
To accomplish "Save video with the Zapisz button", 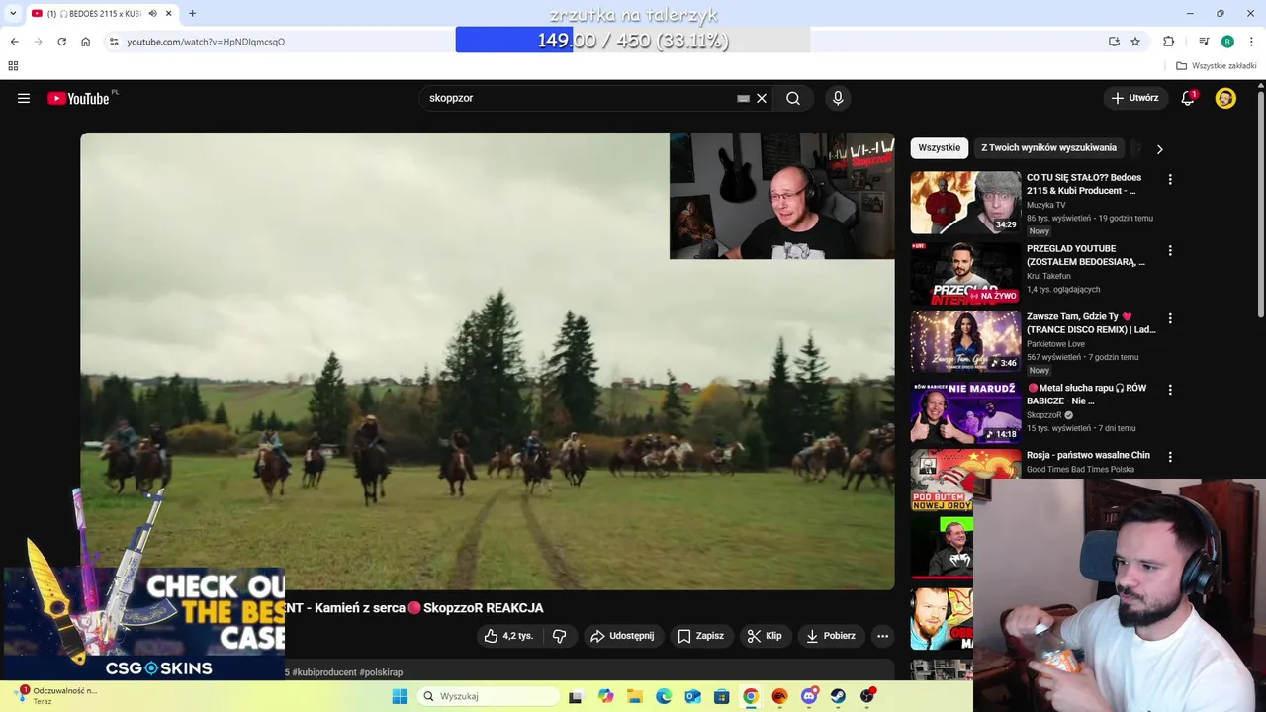I will (x=700, y=636).
